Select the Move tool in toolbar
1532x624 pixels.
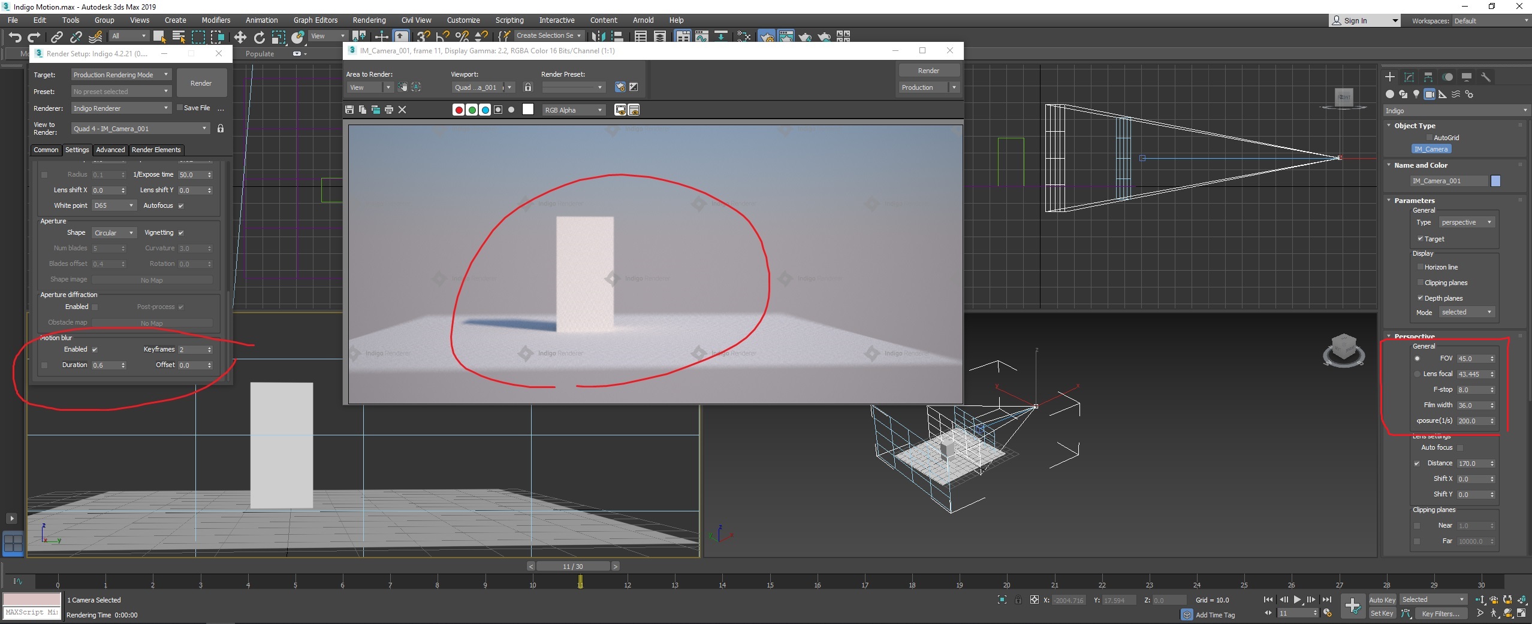pos(240,38)
